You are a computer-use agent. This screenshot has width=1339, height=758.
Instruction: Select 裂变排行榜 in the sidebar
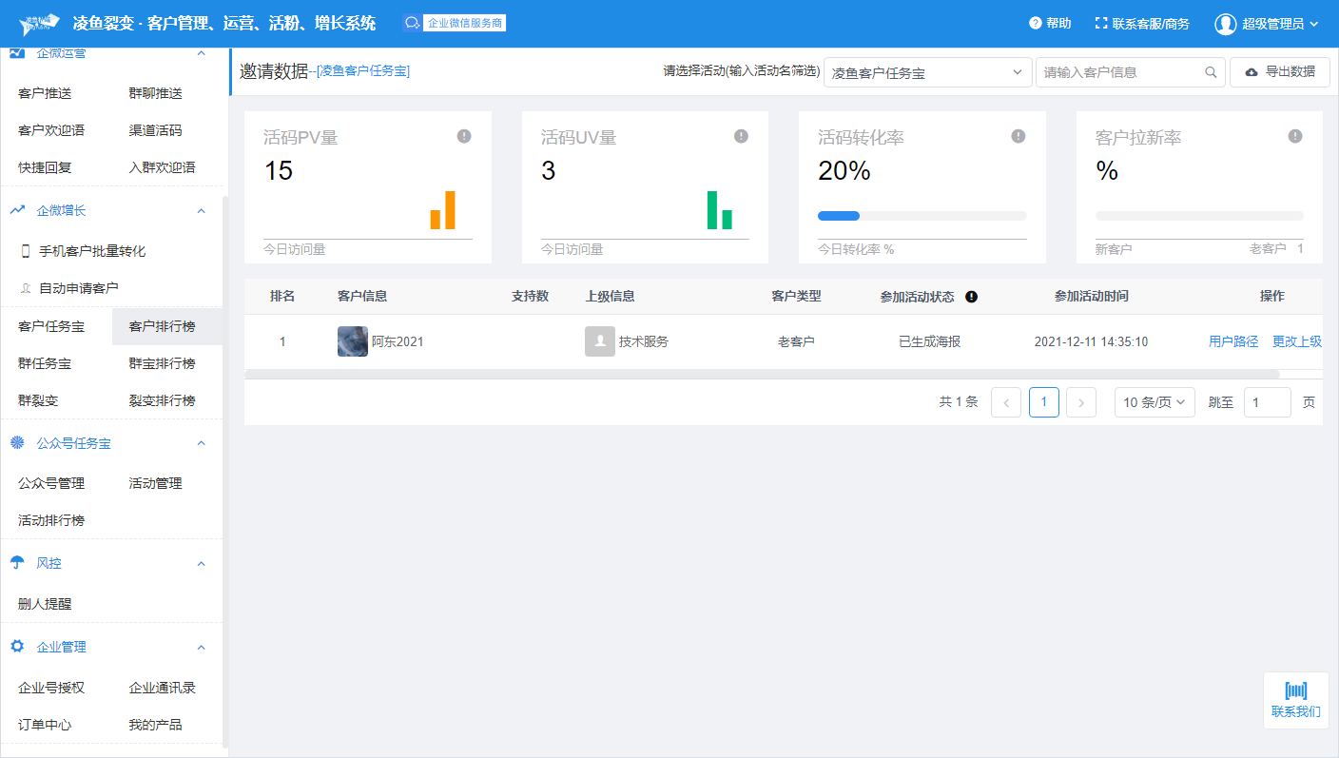coord(162,400)
